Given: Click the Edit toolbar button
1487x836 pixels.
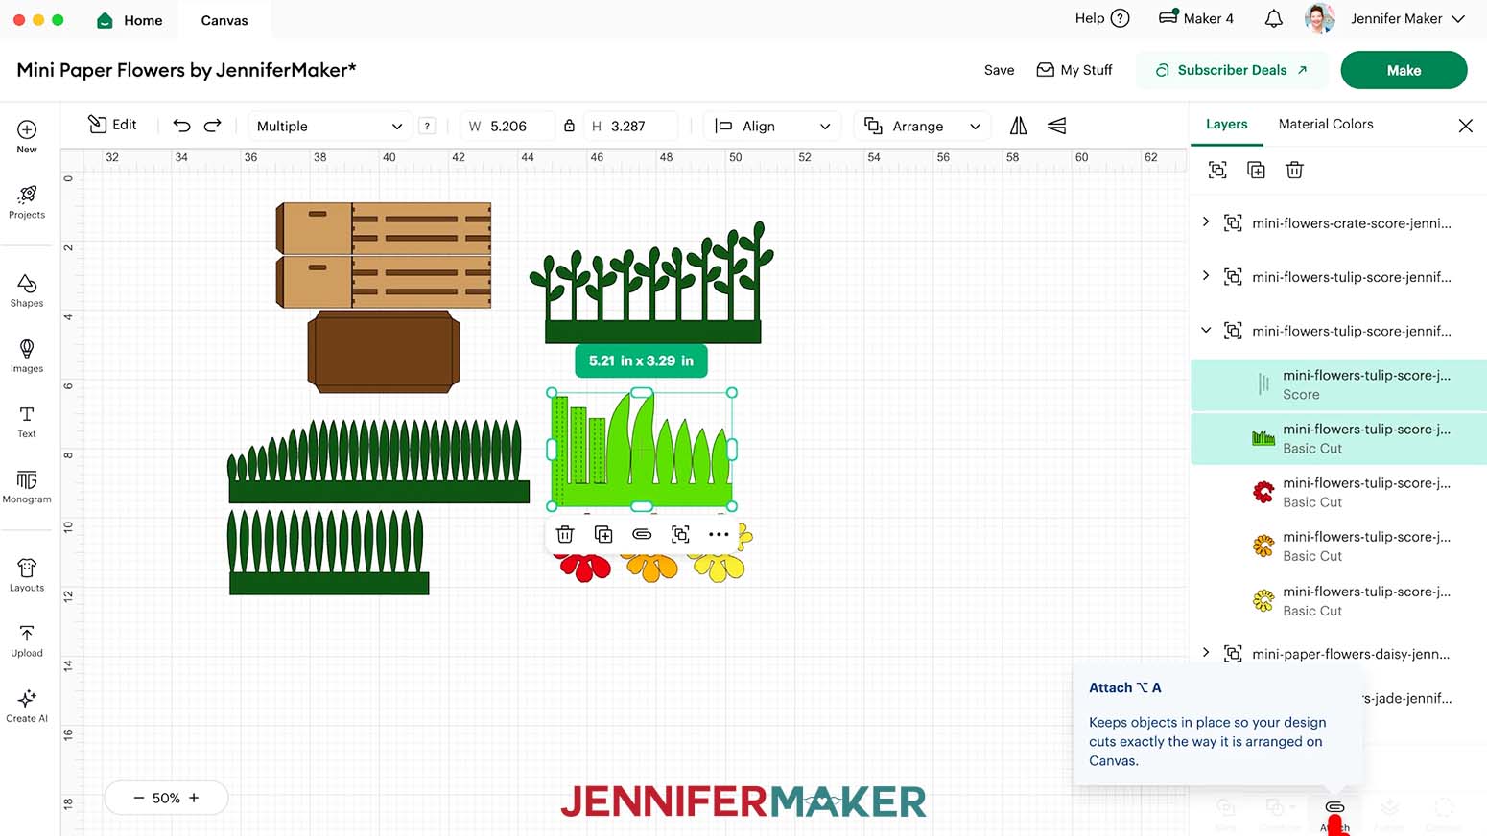Looking at the screenshot, I should (112, 125).
